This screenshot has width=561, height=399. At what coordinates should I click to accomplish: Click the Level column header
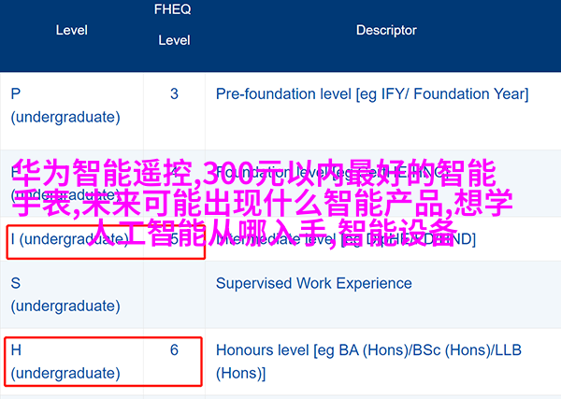[x=72, y=31]
